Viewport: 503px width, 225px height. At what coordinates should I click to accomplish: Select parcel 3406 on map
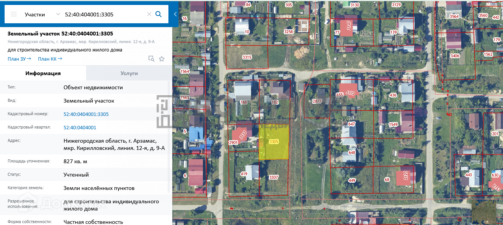(455, 56)
